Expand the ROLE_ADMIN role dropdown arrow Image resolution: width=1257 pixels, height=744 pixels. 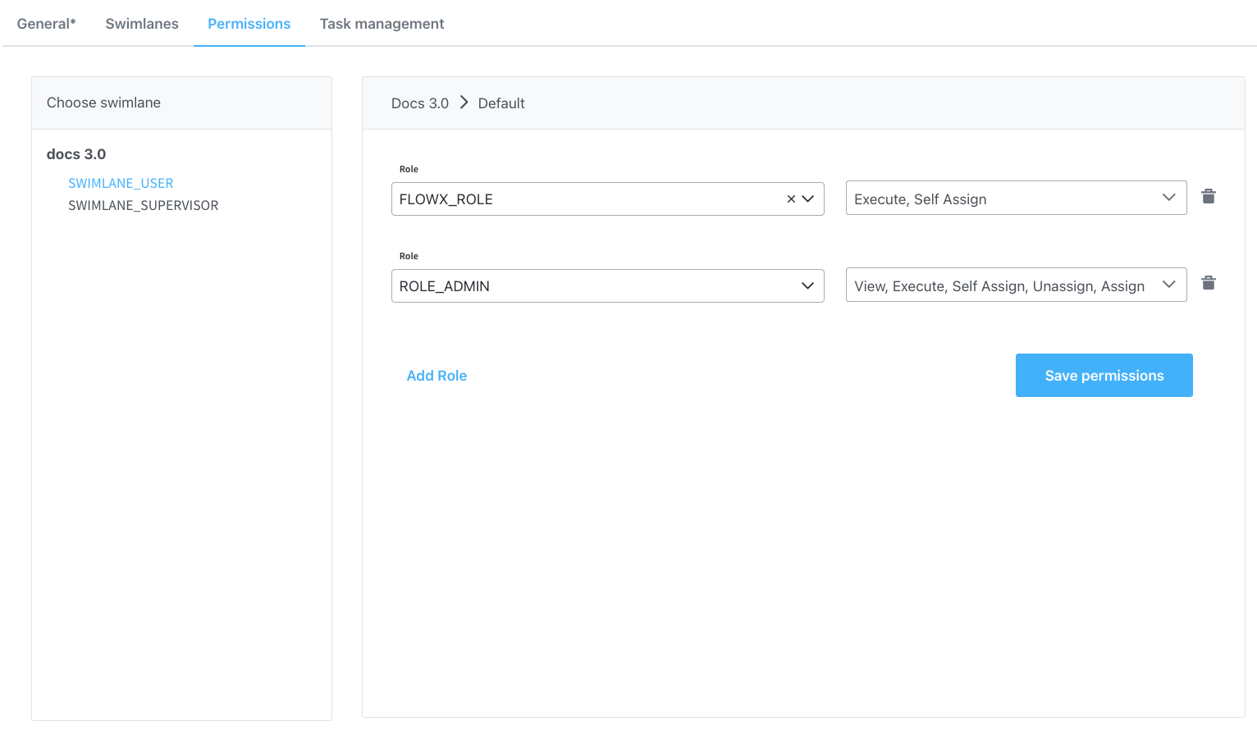coord(808,285)
